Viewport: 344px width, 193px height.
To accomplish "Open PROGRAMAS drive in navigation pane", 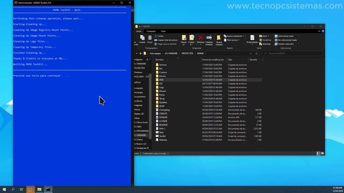I will point(141,131).
